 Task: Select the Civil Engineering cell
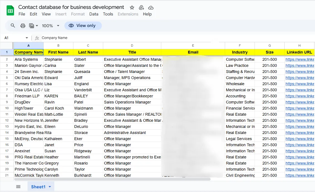(x=240, y=175)
